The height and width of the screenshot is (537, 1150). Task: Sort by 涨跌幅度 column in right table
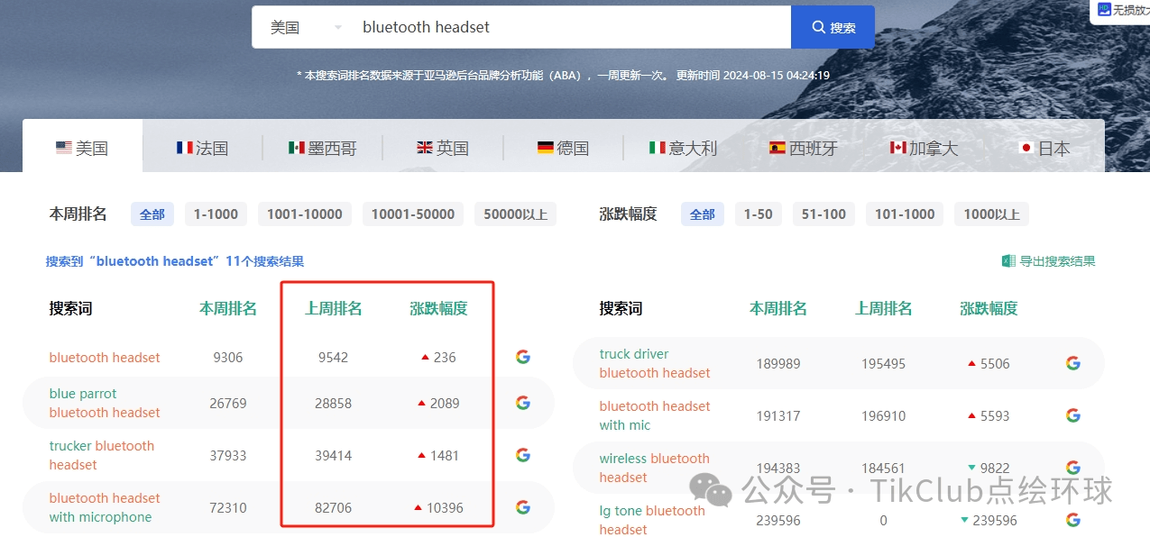[x=989, y=309]
